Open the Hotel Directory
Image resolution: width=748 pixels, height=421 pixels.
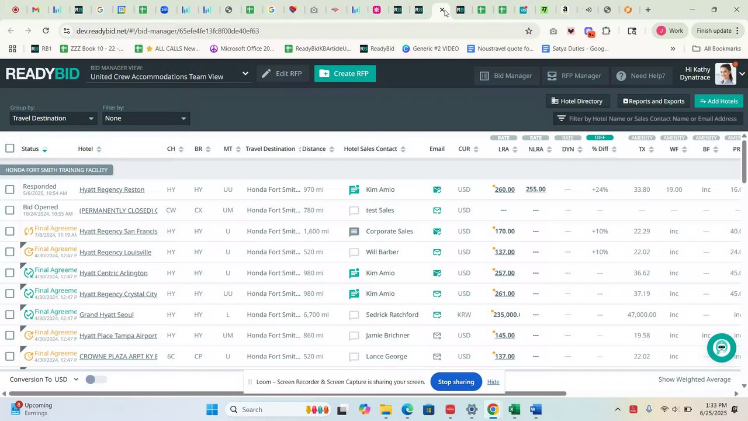[577, 101]
